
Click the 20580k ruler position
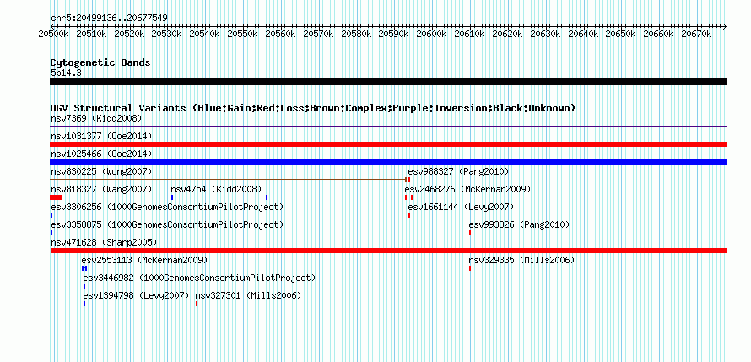coord(358,34)
